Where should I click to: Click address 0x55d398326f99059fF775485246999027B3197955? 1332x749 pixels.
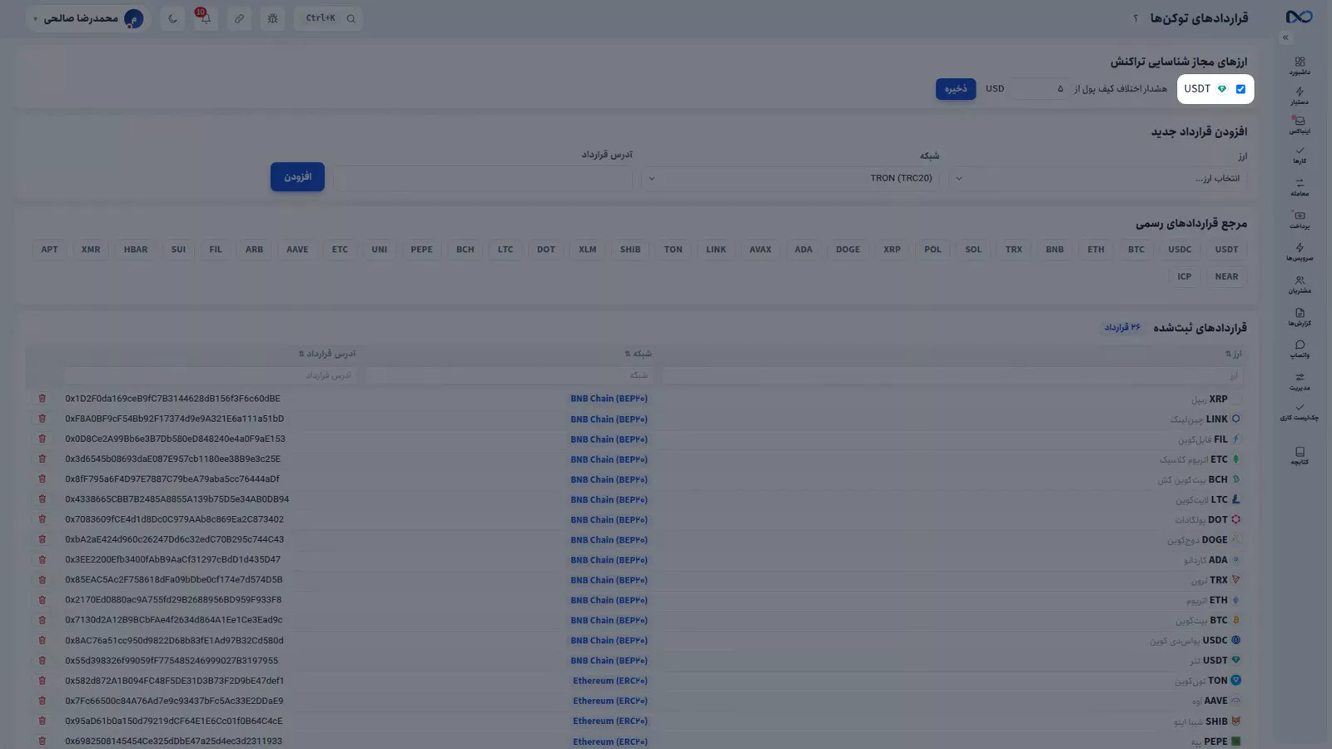[x=171, y=661]
